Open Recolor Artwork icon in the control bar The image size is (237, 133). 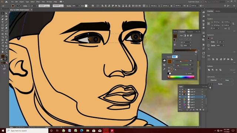pos(93,6)
